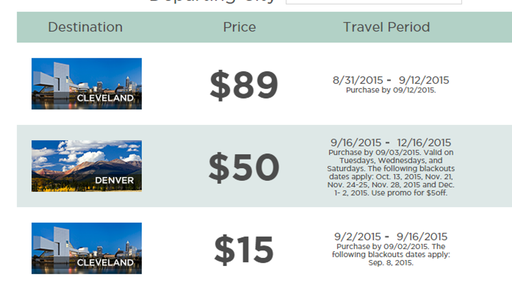Open the Cleveland photo in the $89 row
The image size is (512, 288).
87,84
